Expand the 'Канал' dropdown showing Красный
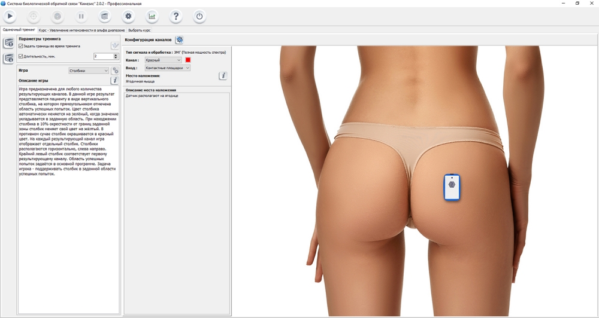The height and width of the screenshot is (318, 599). (x=163, y=60)
